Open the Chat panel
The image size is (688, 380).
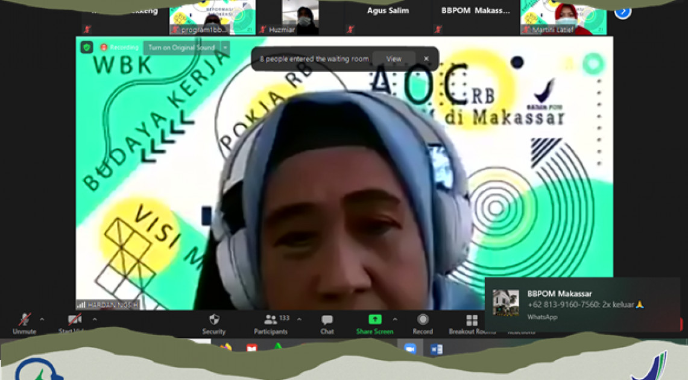[327, 324]
